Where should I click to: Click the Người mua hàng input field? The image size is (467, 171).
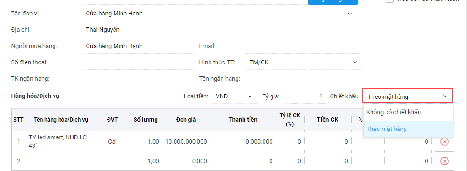[138, 46]
